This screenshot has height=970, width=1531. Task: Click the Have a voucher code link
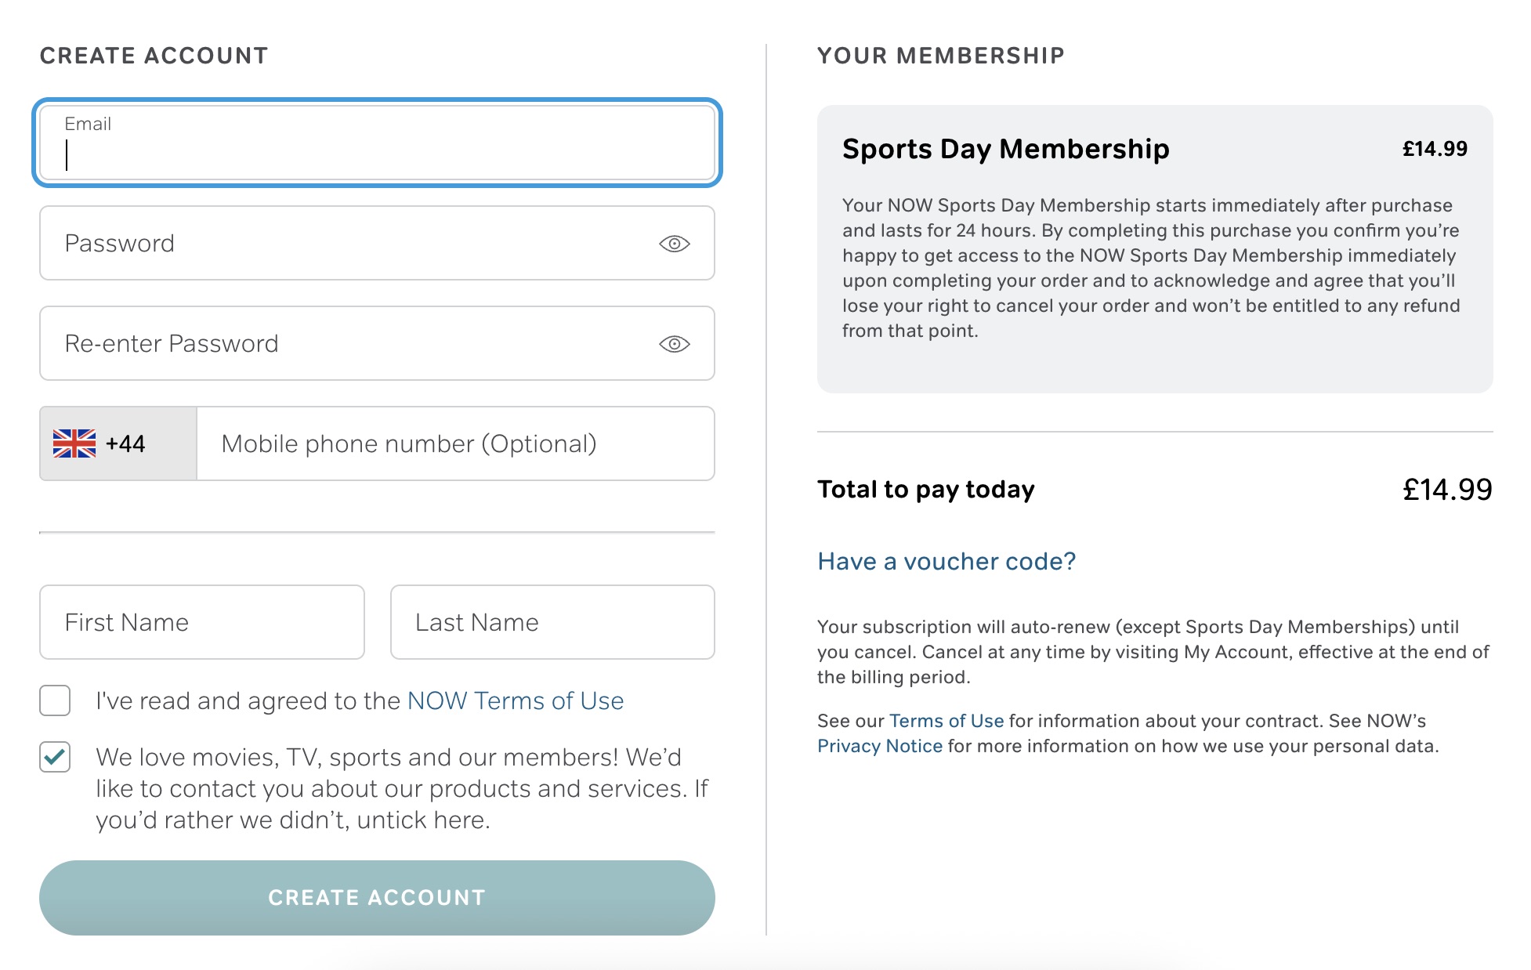tap(945, 561)
